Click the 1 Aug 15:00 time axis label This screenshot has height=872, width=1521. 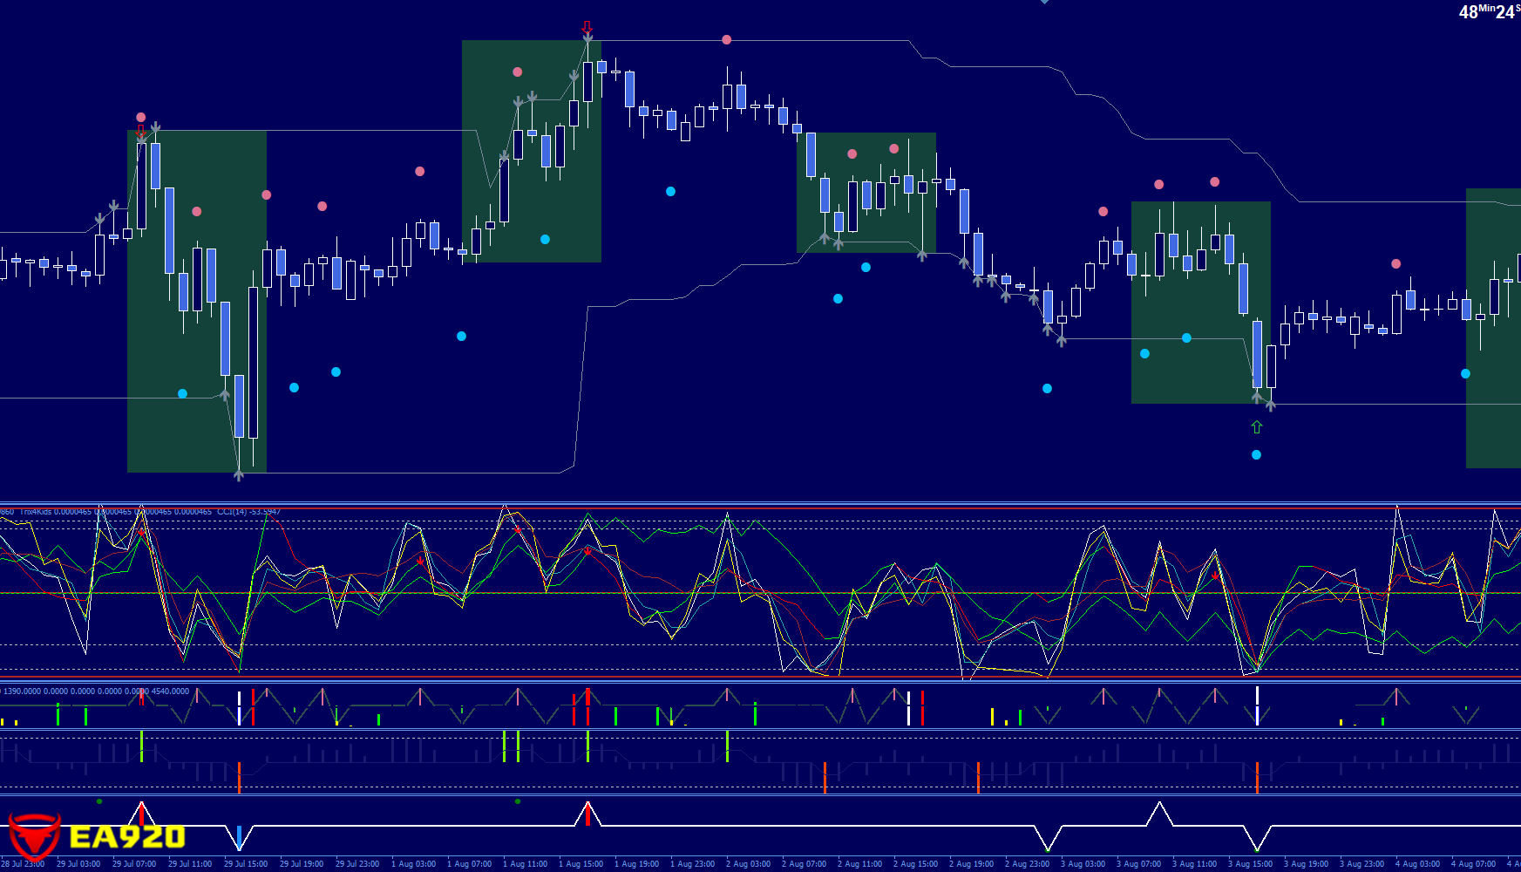581,864
